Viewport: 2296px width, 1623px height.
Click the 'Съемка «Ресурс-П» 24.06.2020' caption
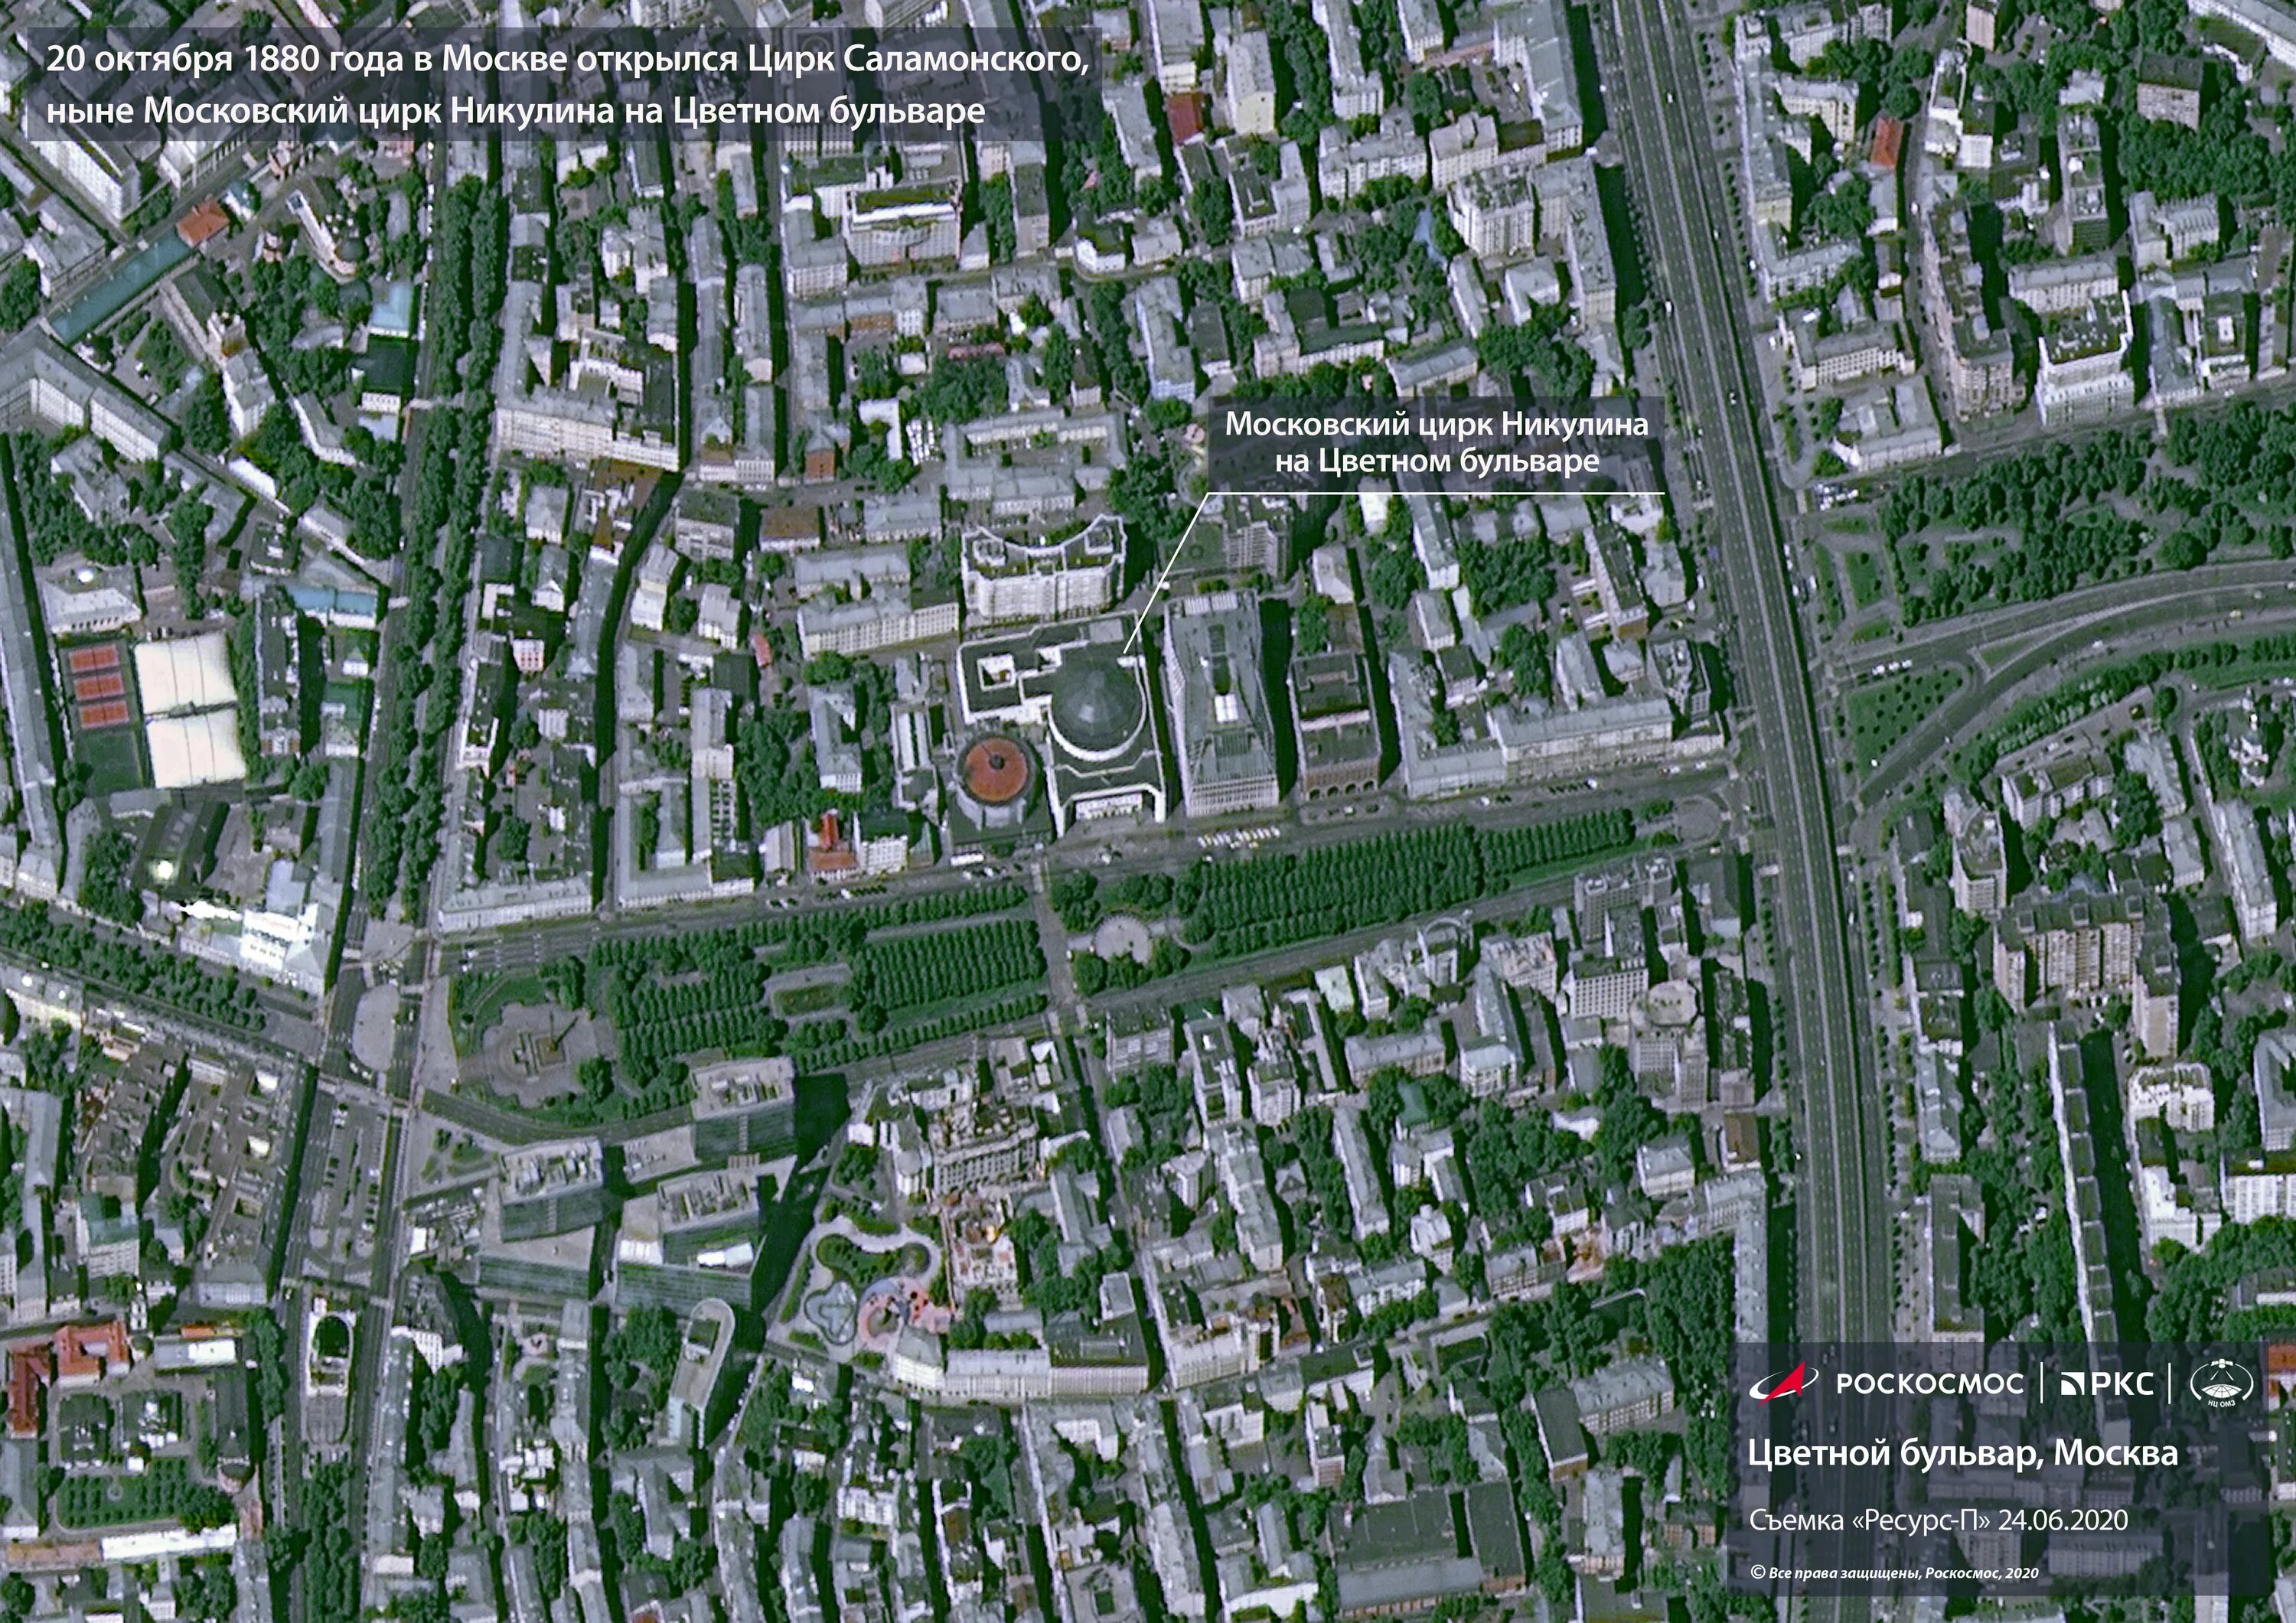click(x=1938, y=1520)
